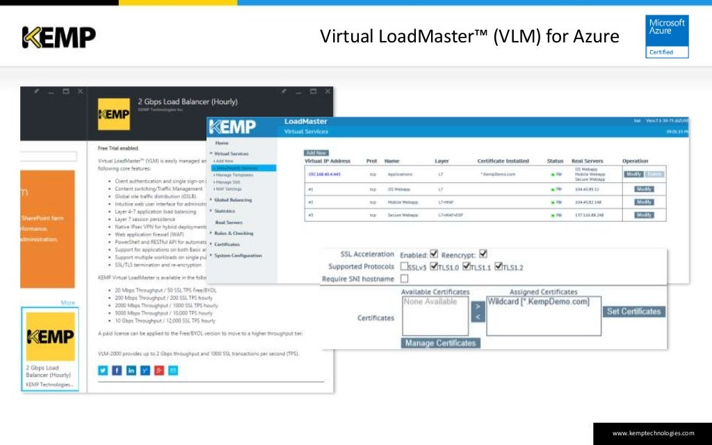Click the Google Plus share icon
This screenshot has height=445, width=712.
coord(159,371)
